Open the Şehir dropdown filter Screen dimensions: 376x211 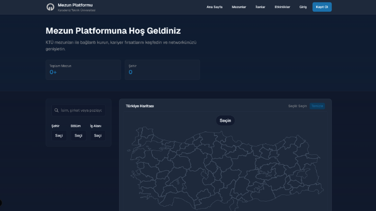[59, 135]
